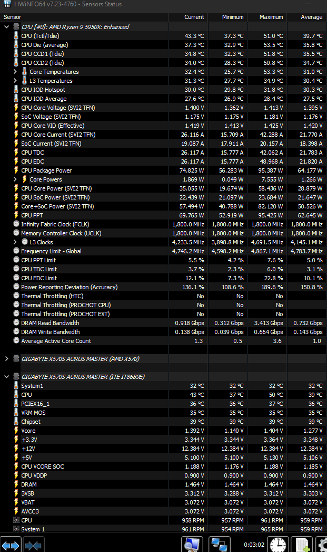Click lightning icon beside CPU Package Power
This screenshot has height=552, width=327.
tap(16, 170)
